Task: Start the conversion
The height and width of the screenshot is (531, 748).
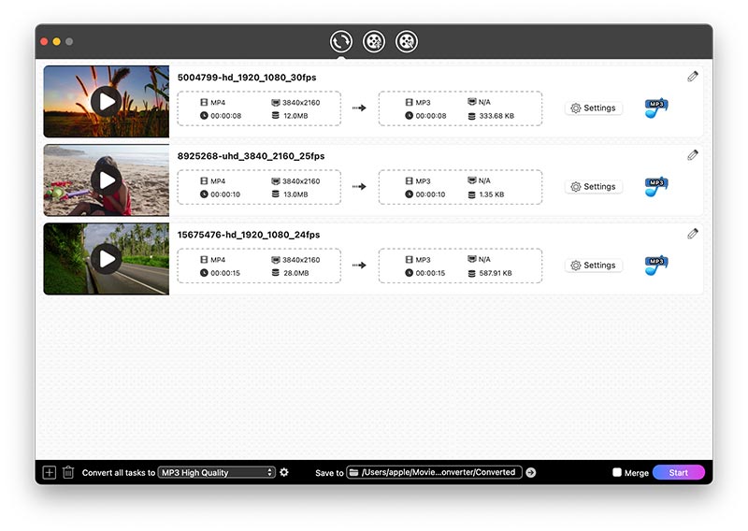Action: (x=679, y=472)
